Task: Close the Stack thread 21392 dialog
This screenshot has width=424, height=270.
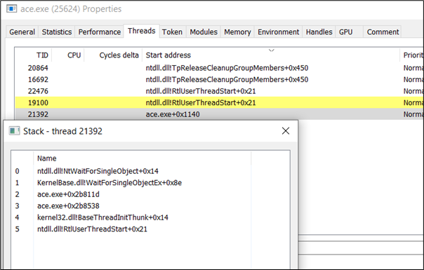Action: coord(286,131)
